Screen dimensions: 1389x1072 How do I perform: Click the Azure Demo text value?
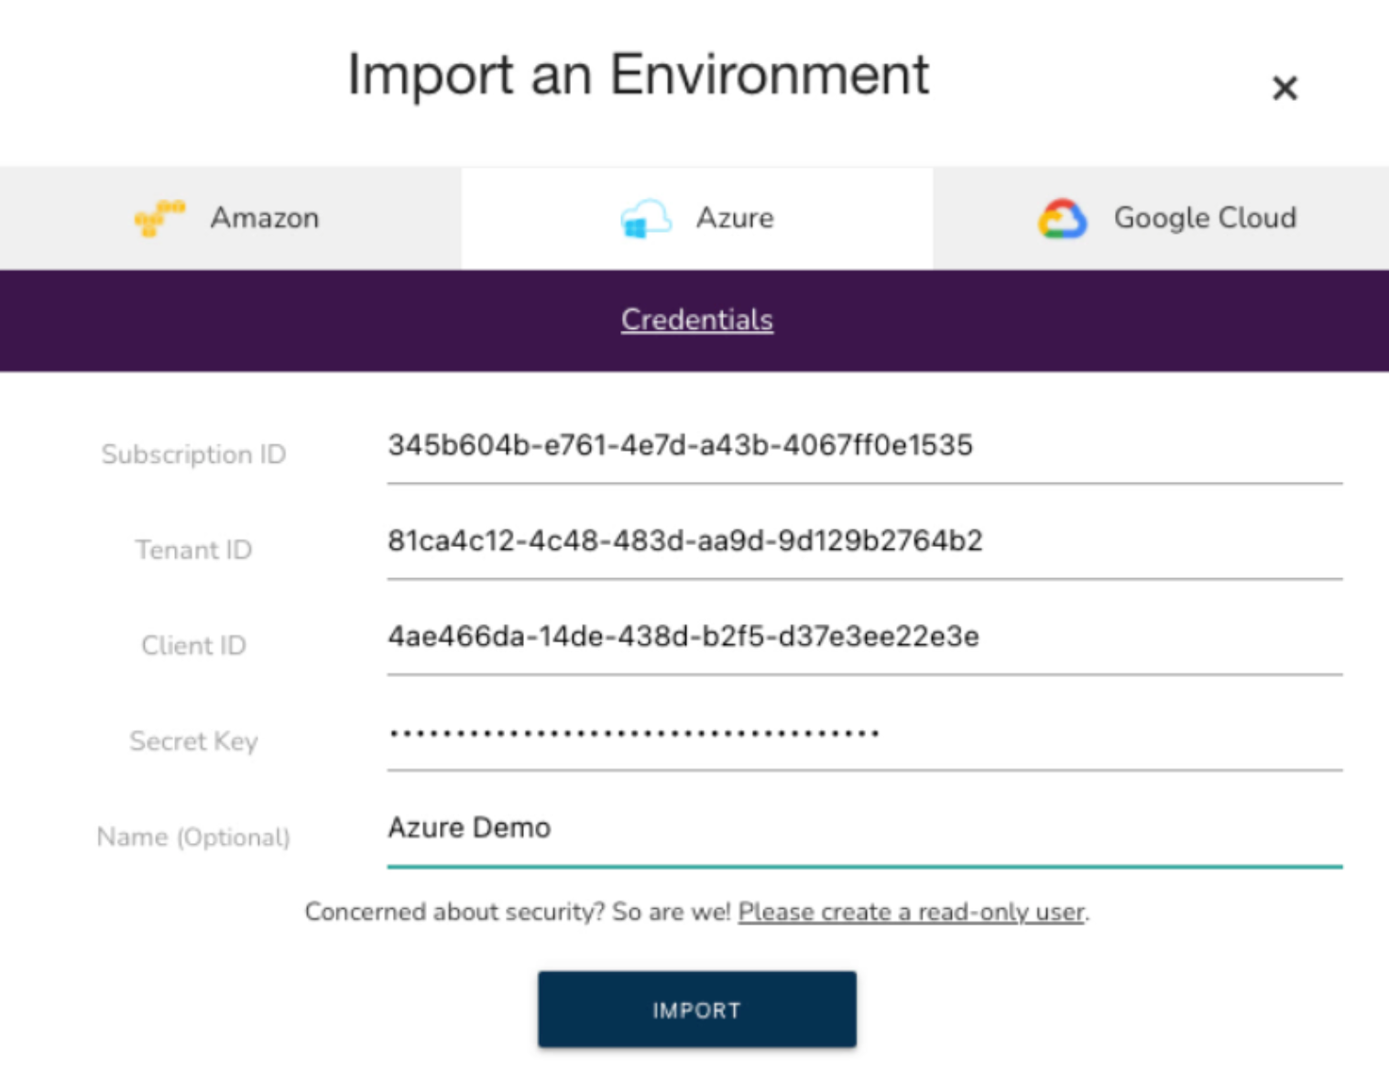click(x=470, y=827)
